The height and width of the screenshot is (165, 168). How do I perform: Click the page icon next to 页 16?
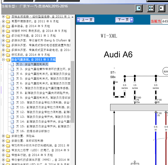12,131
